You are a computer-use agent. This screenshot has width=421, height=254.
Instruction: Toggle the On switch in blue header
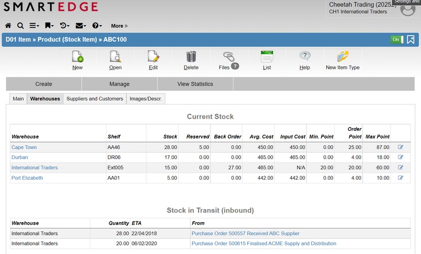(x=397, y=40)
